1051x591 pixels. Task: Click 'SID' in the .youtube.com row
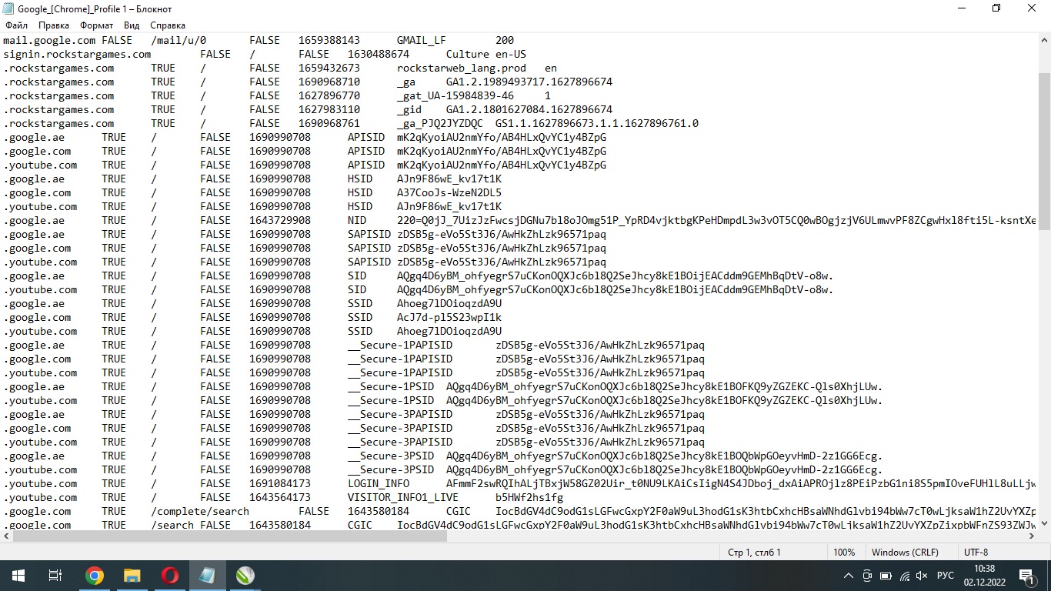356,289
